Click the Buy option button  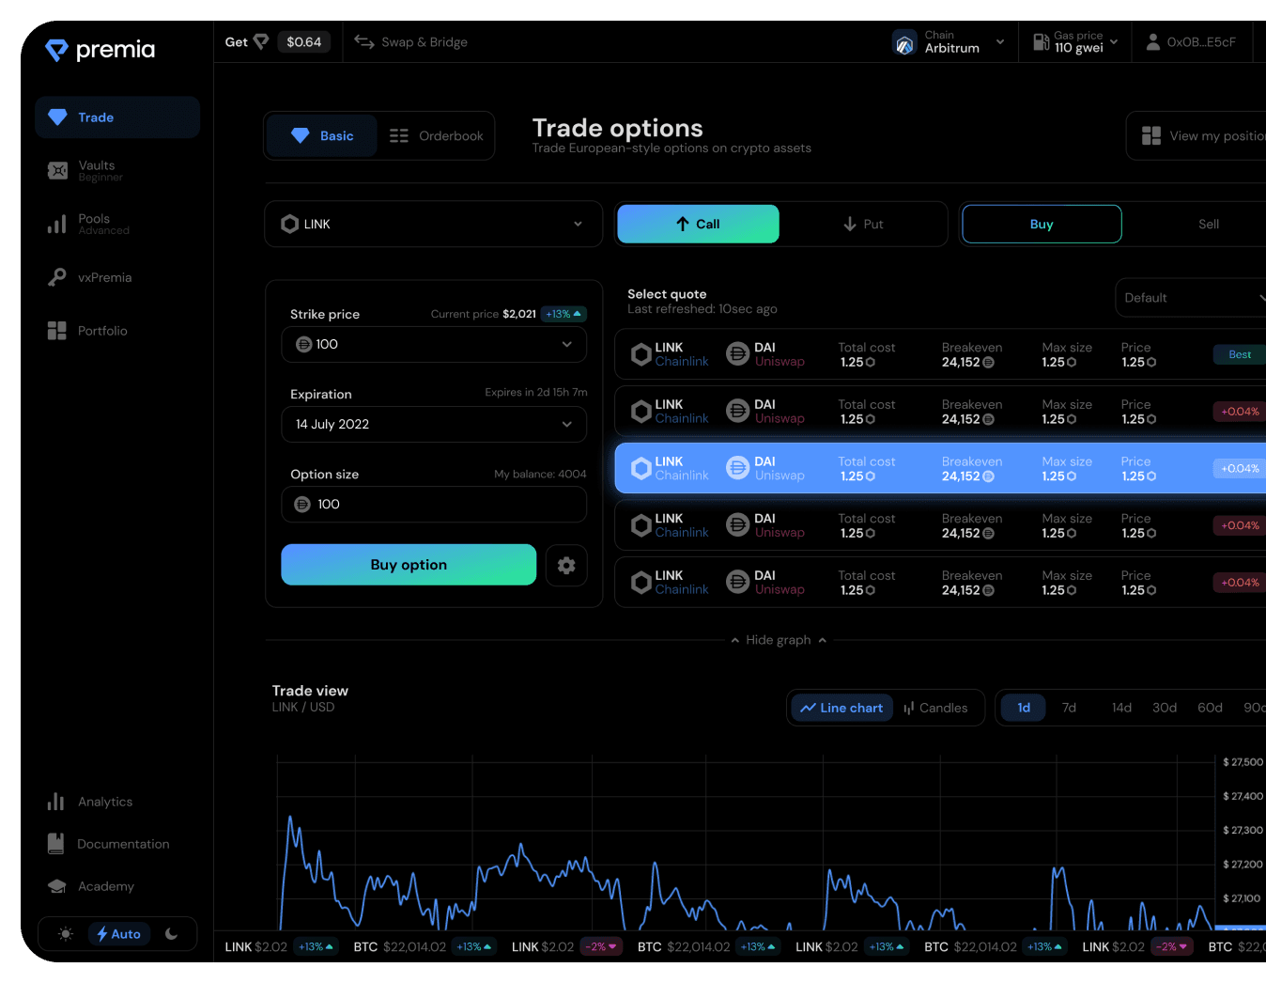(409, 565)
